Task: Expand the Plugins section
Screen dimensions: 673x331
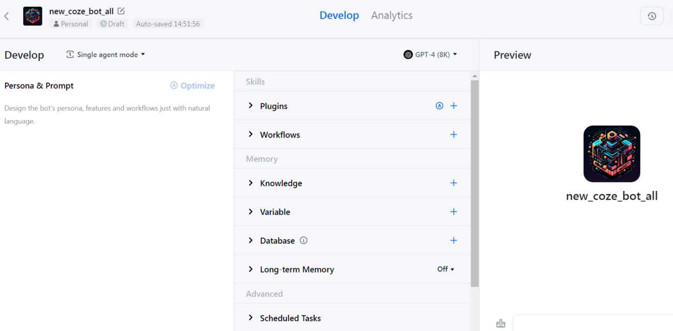Action: click(251, 106)
